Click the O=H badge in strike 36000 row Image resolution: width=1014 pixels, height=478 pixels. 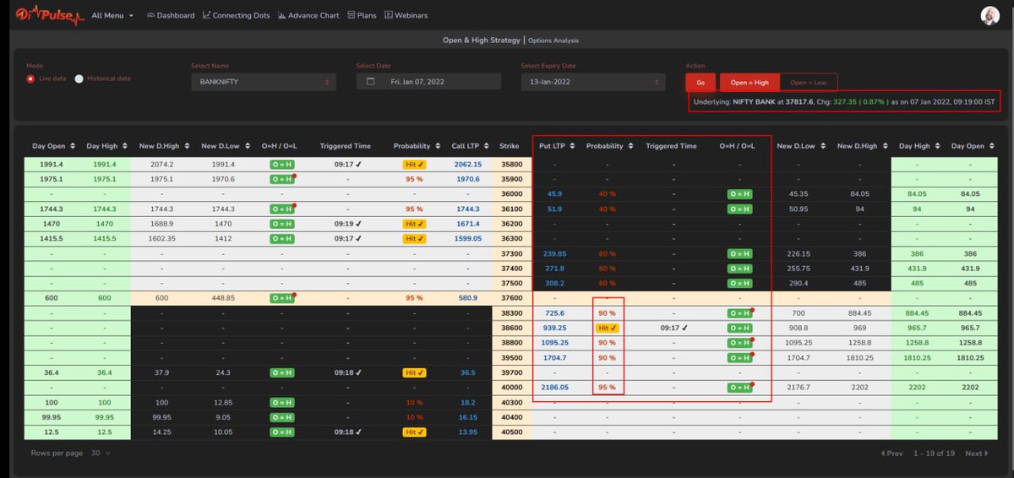point(739,194)
